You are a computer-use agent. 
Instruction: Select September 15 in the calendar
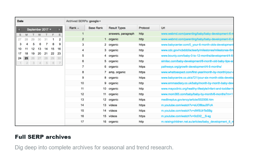pyautogui.click(x=52, y=49)
